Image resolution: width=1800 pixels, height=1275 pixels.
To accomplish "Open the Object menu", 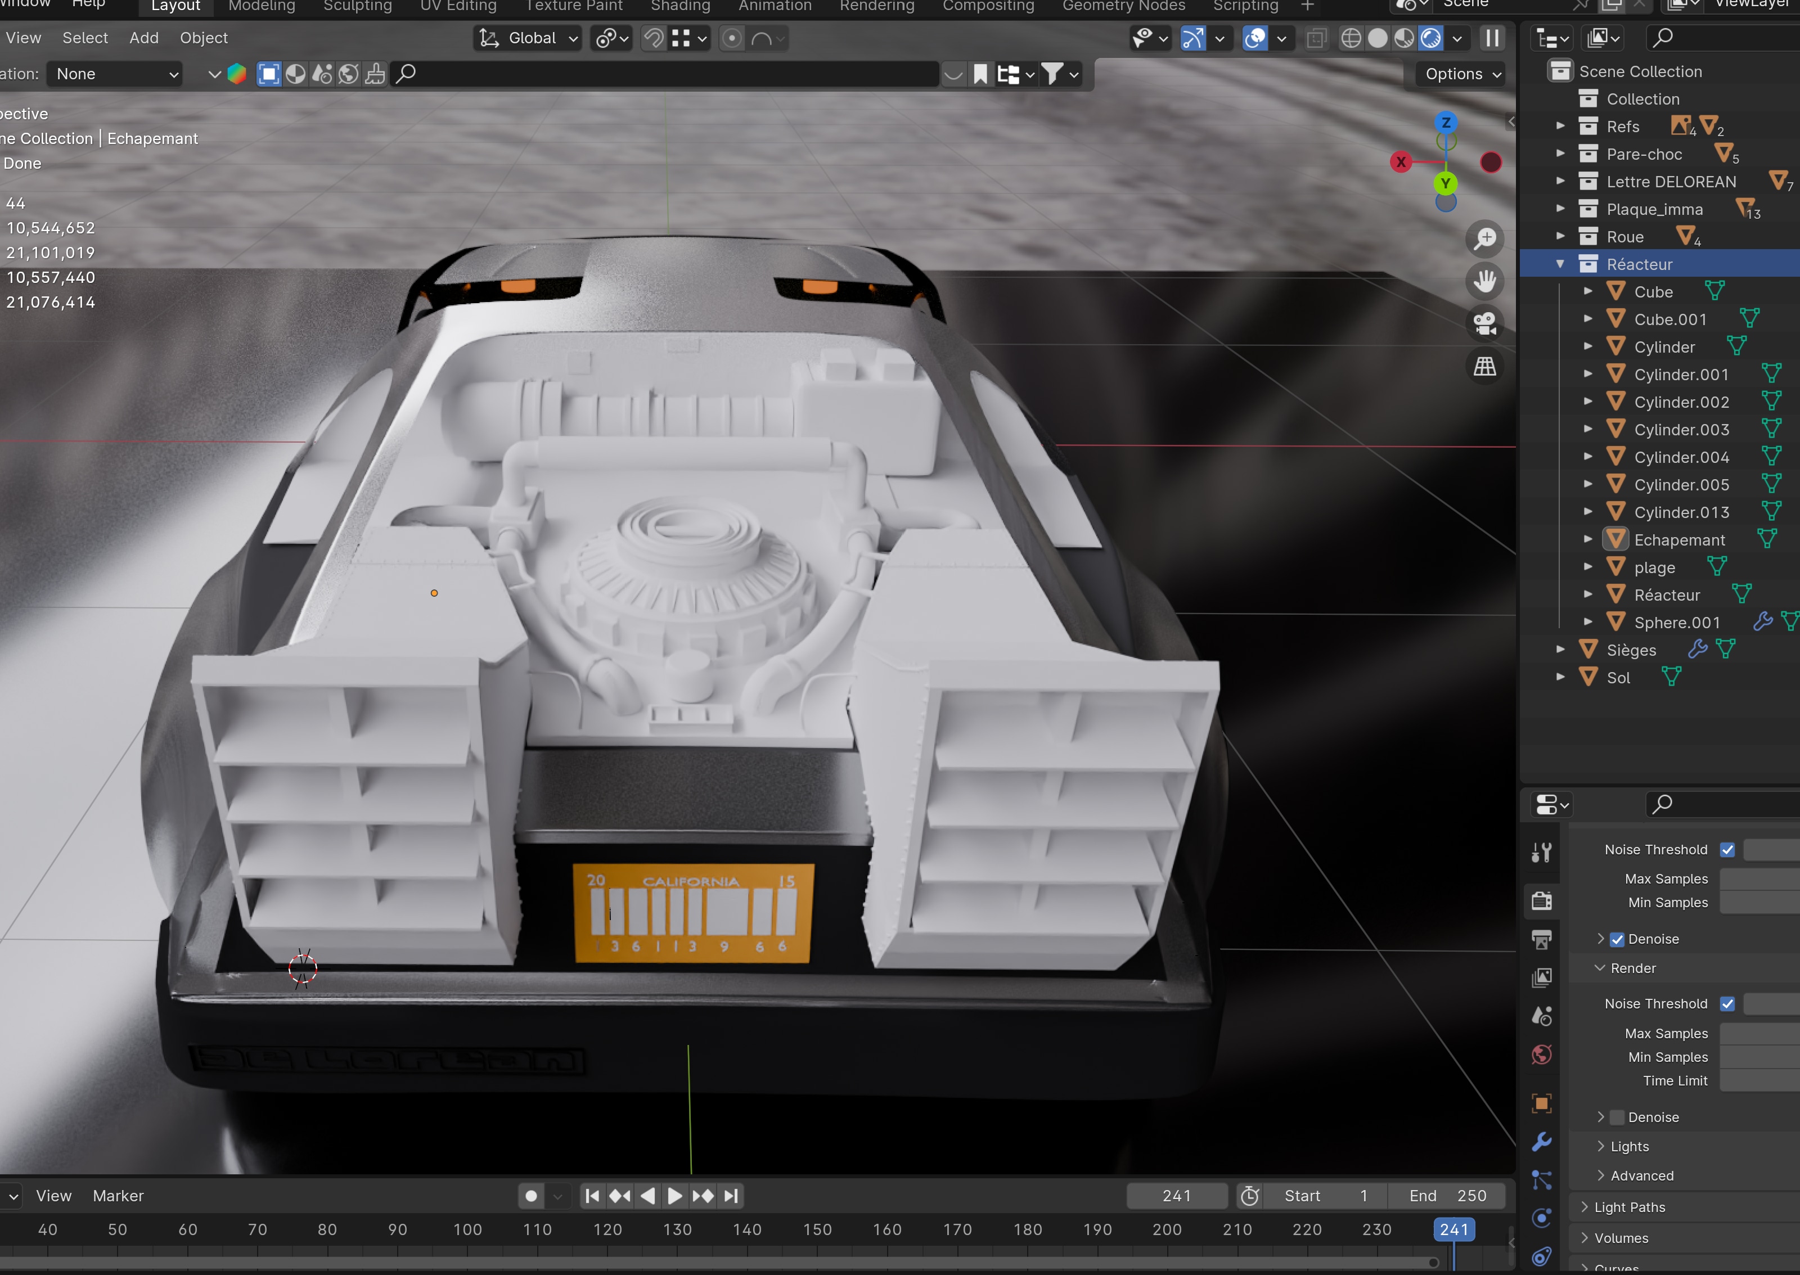I will click(203, 38).
